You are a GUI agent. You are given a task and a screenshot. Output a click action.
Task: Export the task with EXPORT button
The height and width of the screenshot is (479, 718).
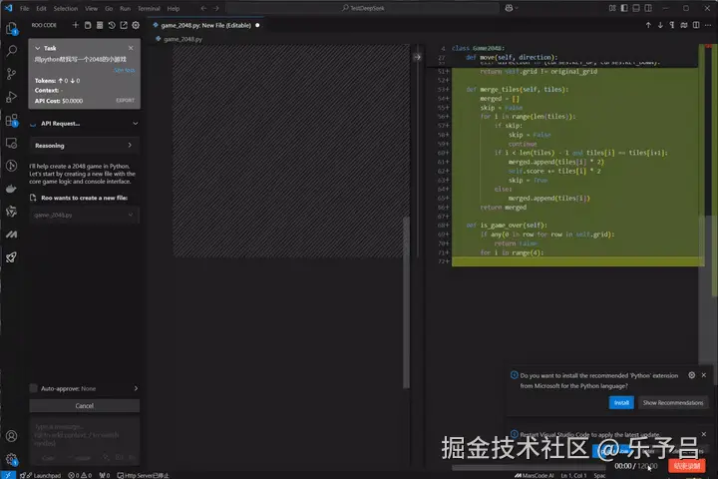tap(125, 101)
